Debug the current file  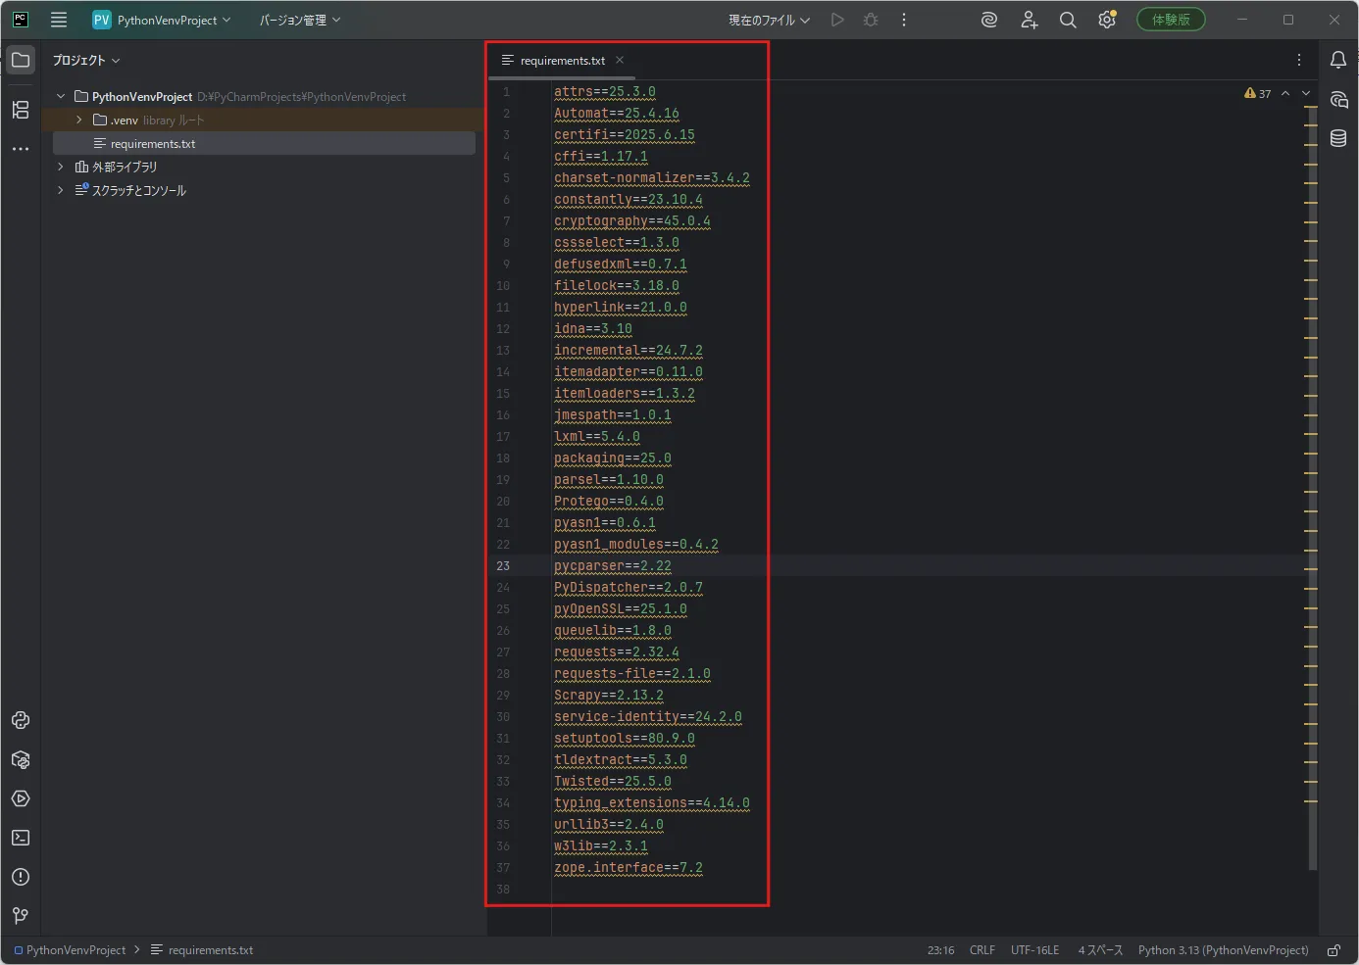(871, 20)
